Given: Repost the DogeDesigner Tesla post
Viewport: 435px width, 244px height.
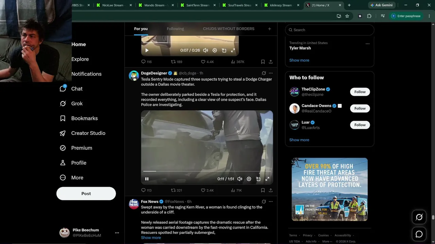Looking at the screenshot, I should [176, 190].
